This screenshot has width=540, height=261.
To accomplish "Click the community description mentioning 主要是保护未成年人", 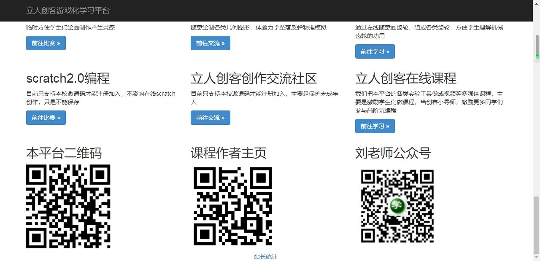I will (x=265, y=98).
